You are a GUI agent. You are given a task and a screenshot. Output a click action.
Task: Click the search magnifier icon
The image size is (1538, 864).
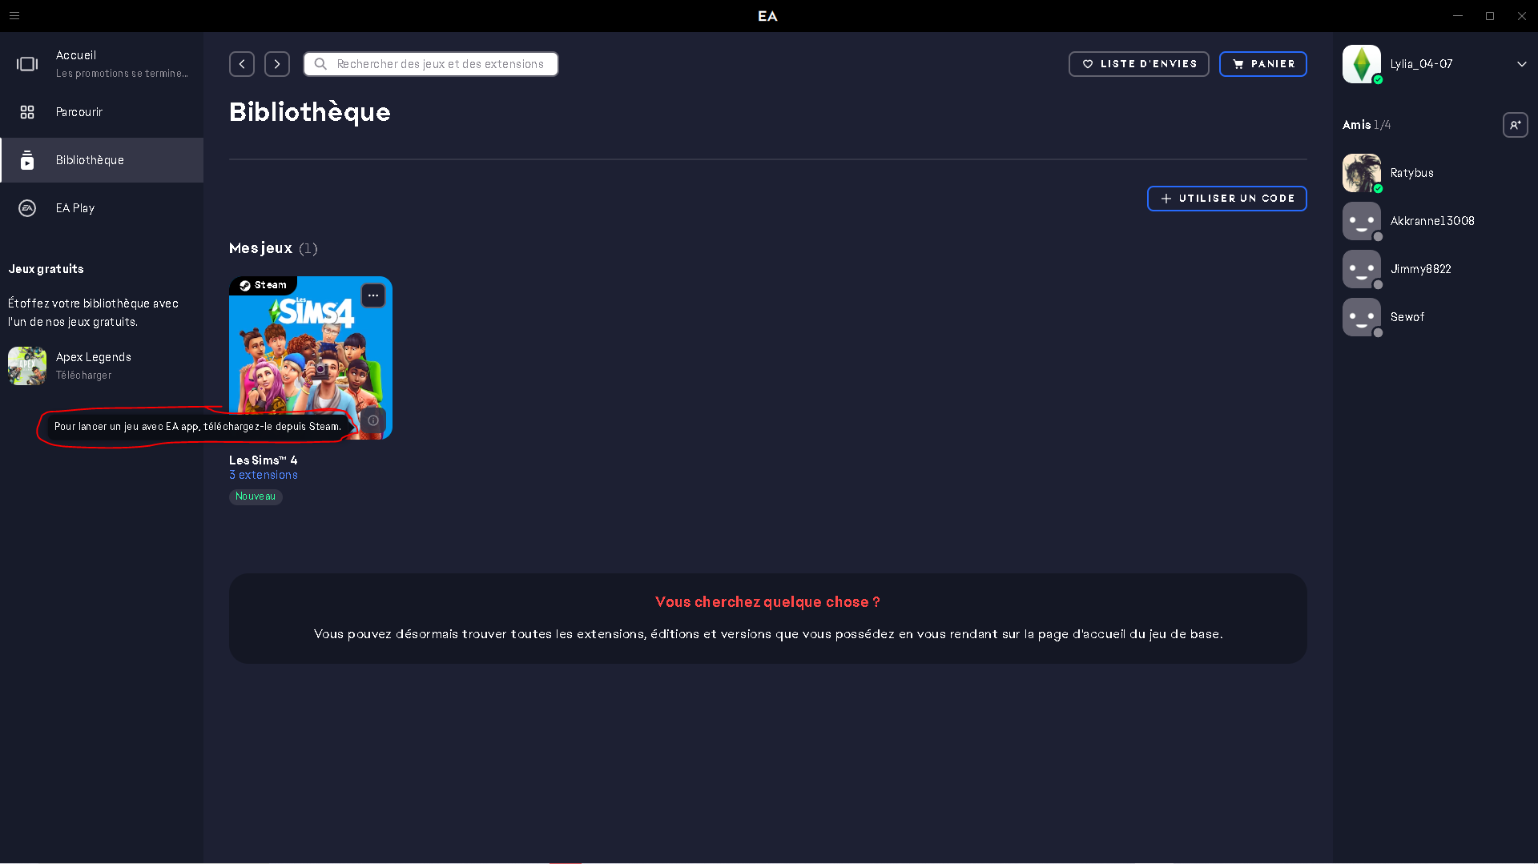tap(320, 64)
